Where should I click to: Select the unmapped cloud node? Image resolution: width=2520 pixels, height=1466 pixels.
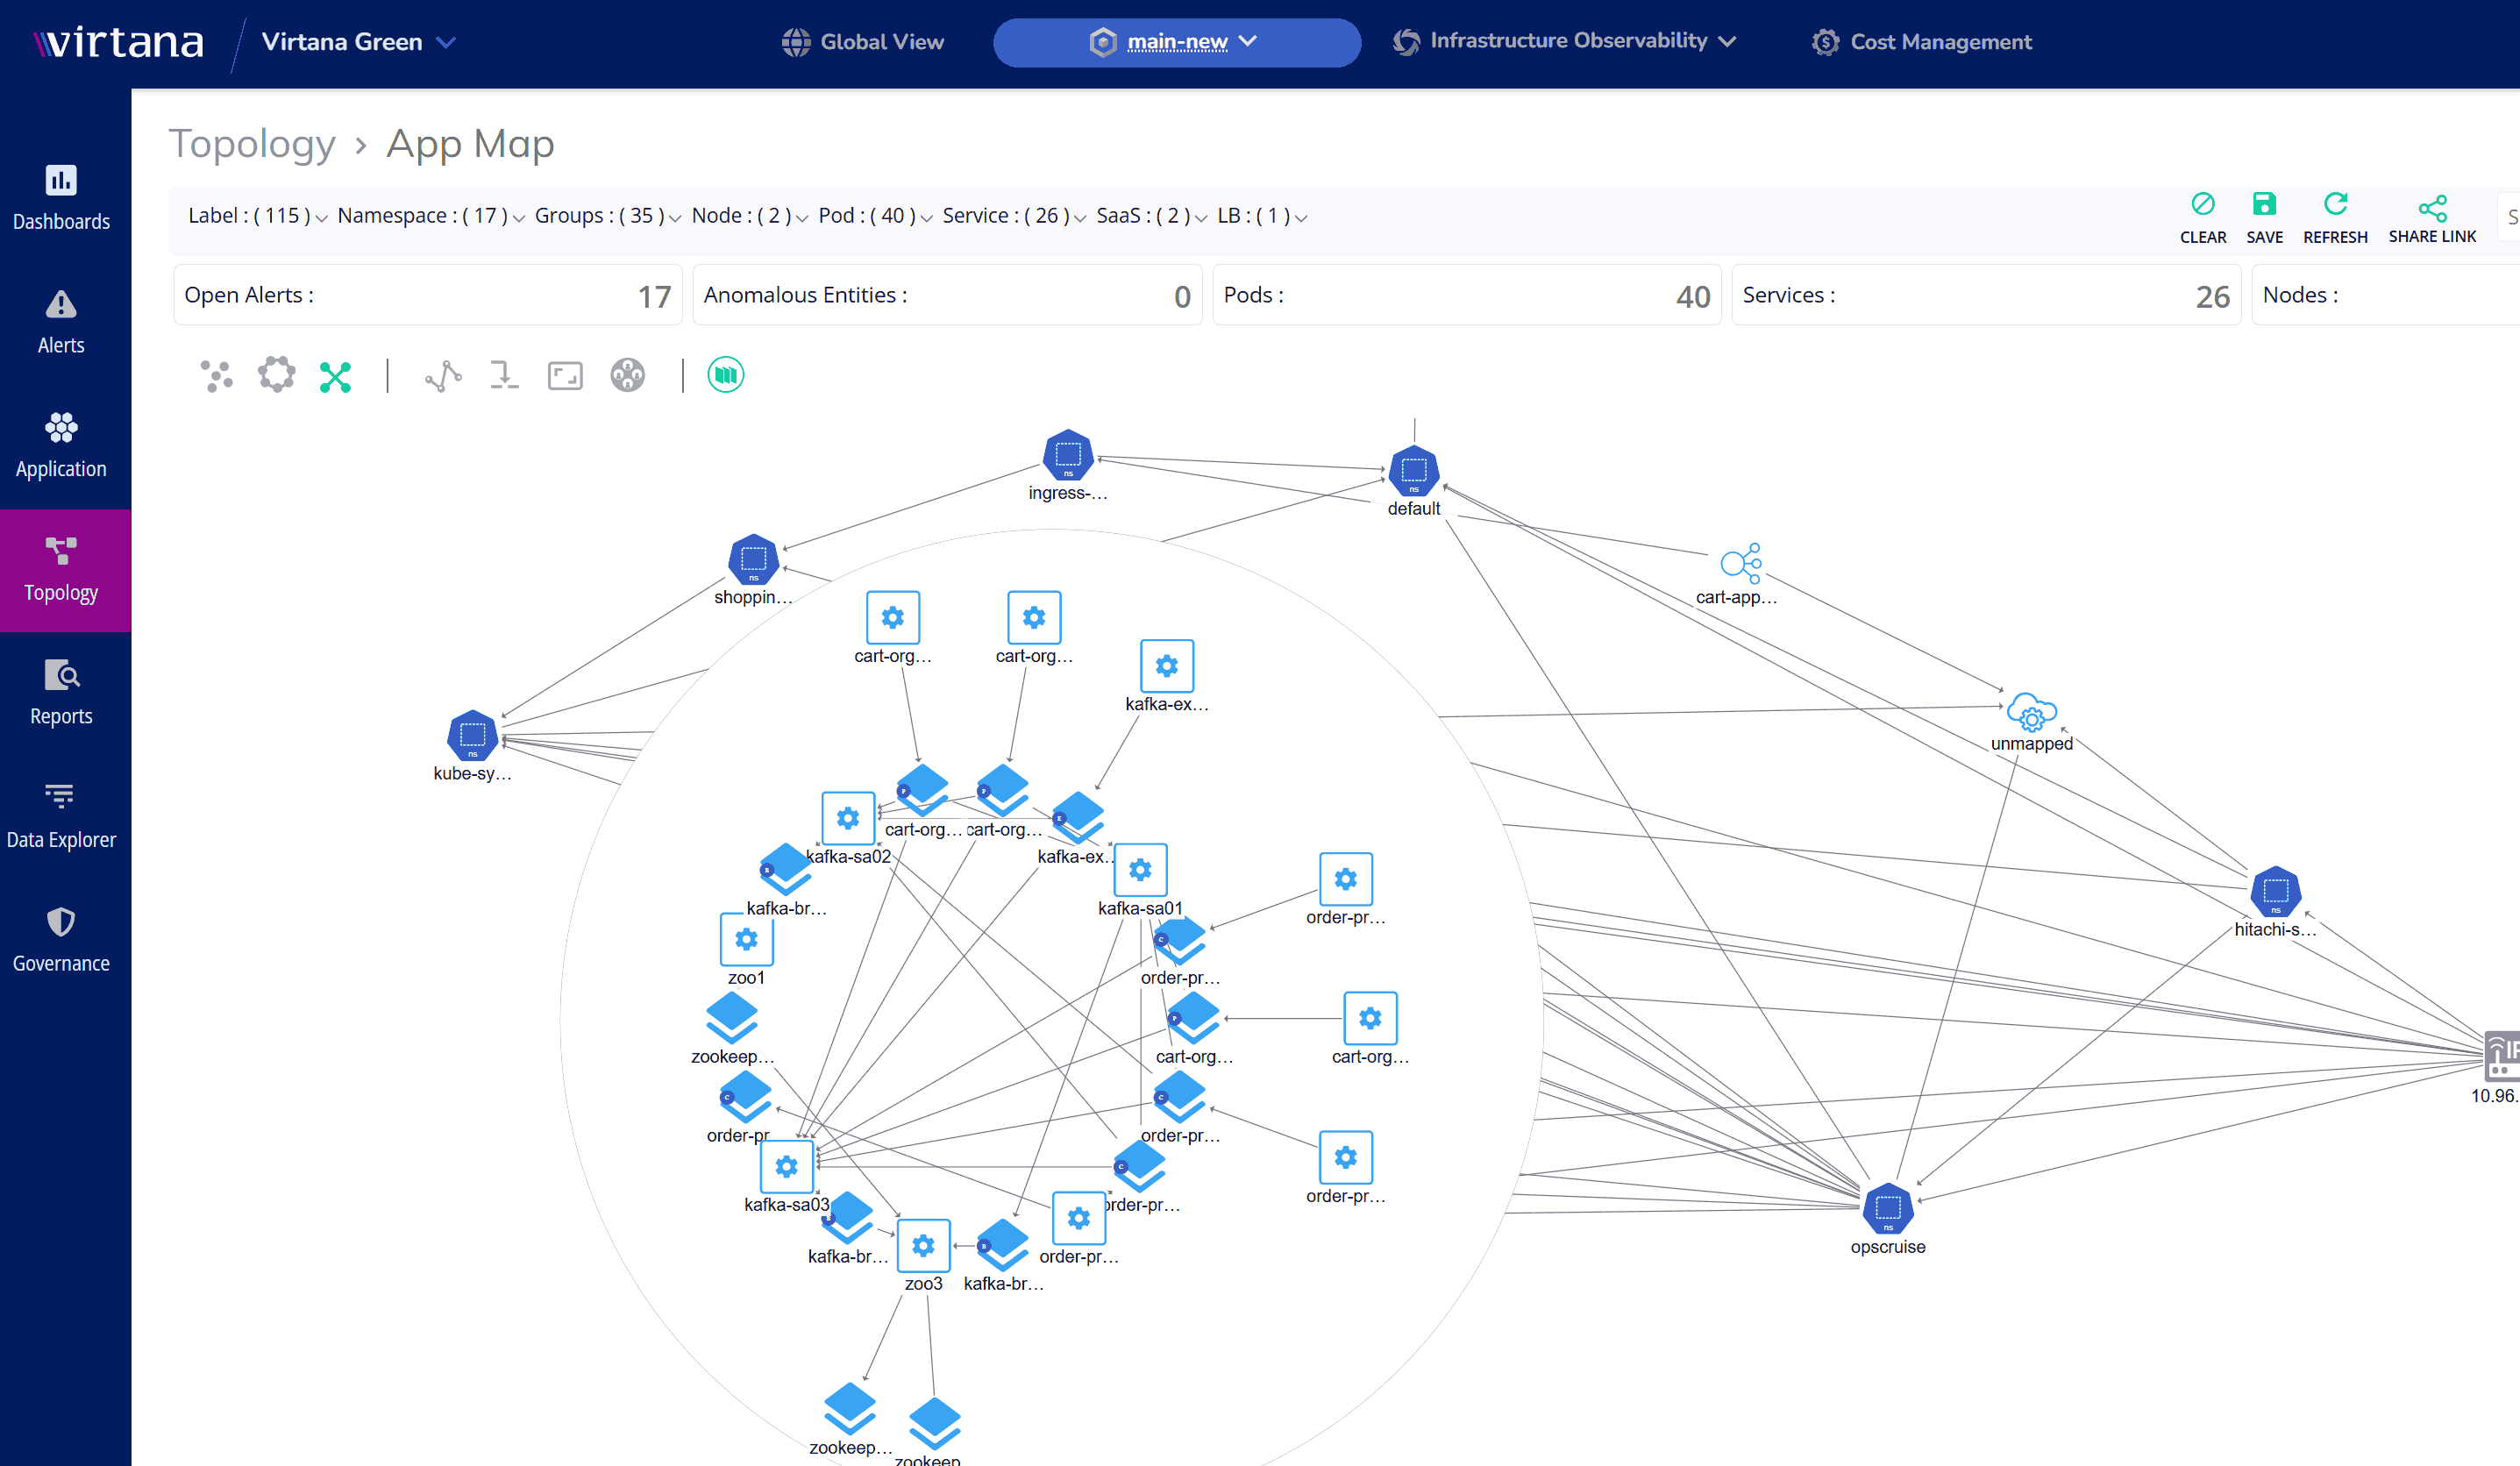coord(2031,711)
